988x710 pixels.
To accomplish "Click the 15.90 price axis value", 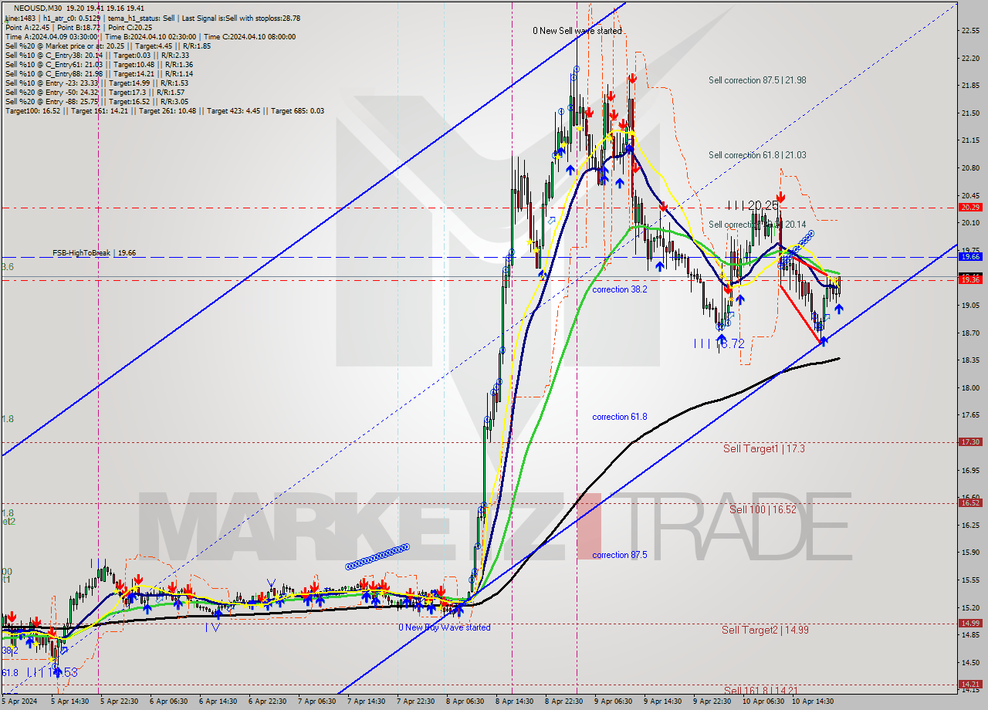I will click(x=971, y=553).
